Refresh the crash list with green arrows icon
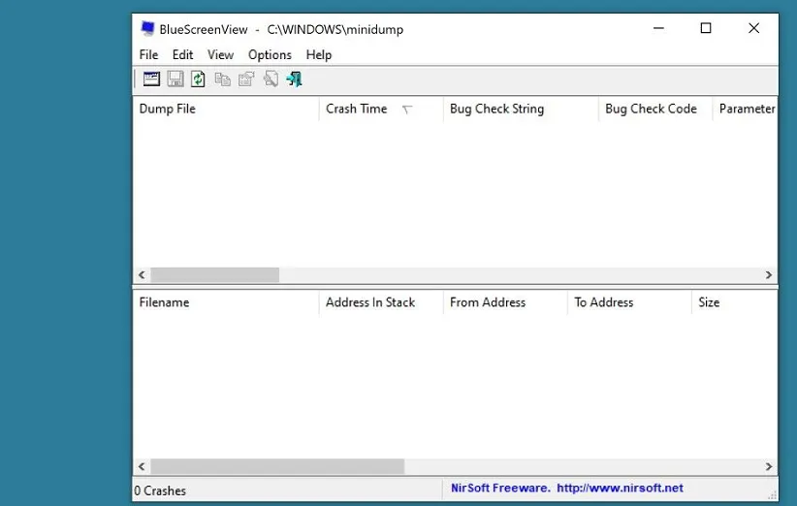Screen dimensions: 797x506 pyautogui.click(x=198, y=79)
